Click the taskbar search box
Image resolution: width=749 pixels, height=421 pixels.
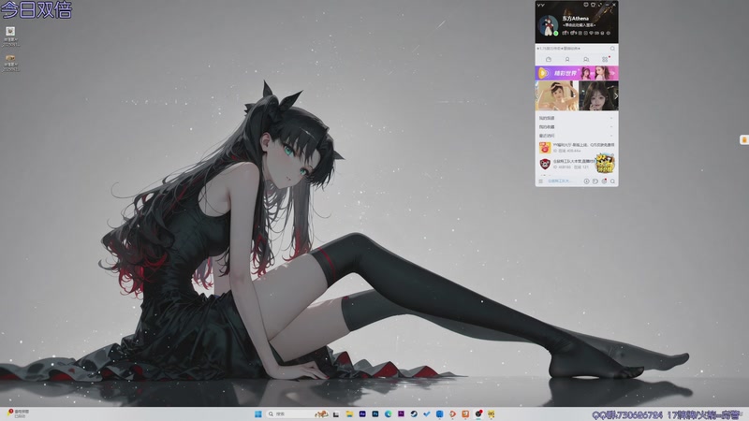pos(297,414)
